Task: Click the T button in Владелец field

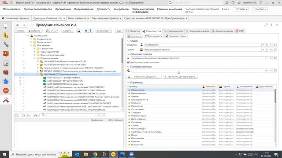Action: [x=267, y=45]
